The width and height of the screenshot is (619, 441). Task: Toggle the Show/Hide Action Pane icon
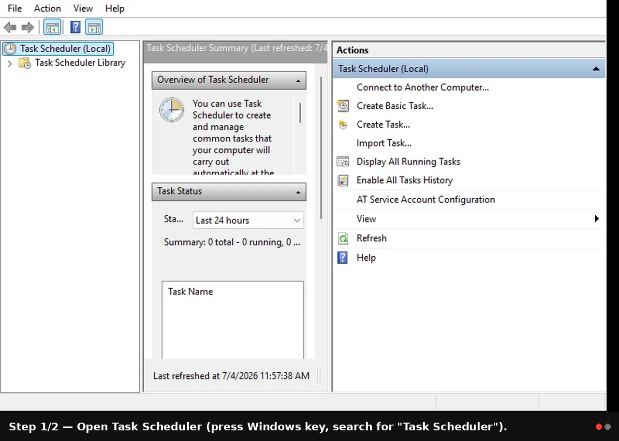tap(94, 28)
